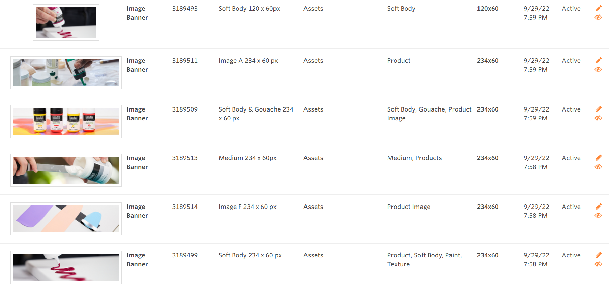The image size is (609, 285).
Task: Click banner ID 3189509
Action: click(185, 109)
